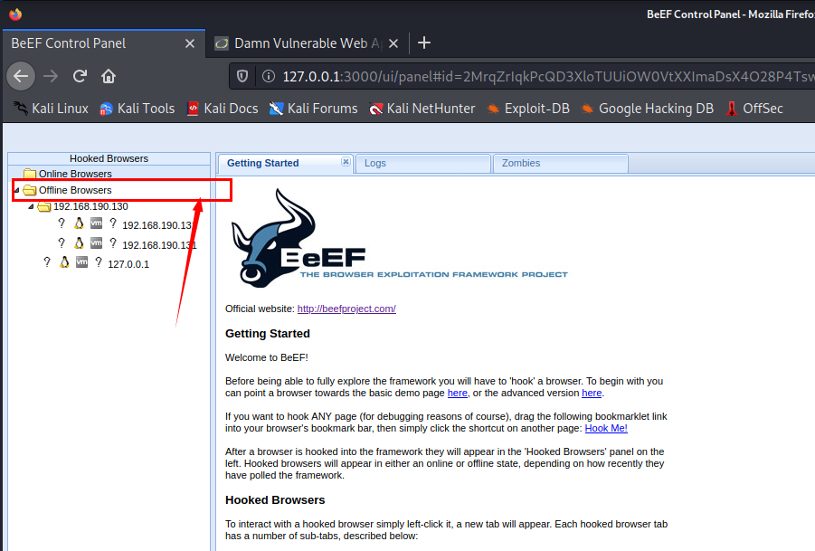
Task: Select offline browser 192.168.190.131
Action: [x=159, y=245]
